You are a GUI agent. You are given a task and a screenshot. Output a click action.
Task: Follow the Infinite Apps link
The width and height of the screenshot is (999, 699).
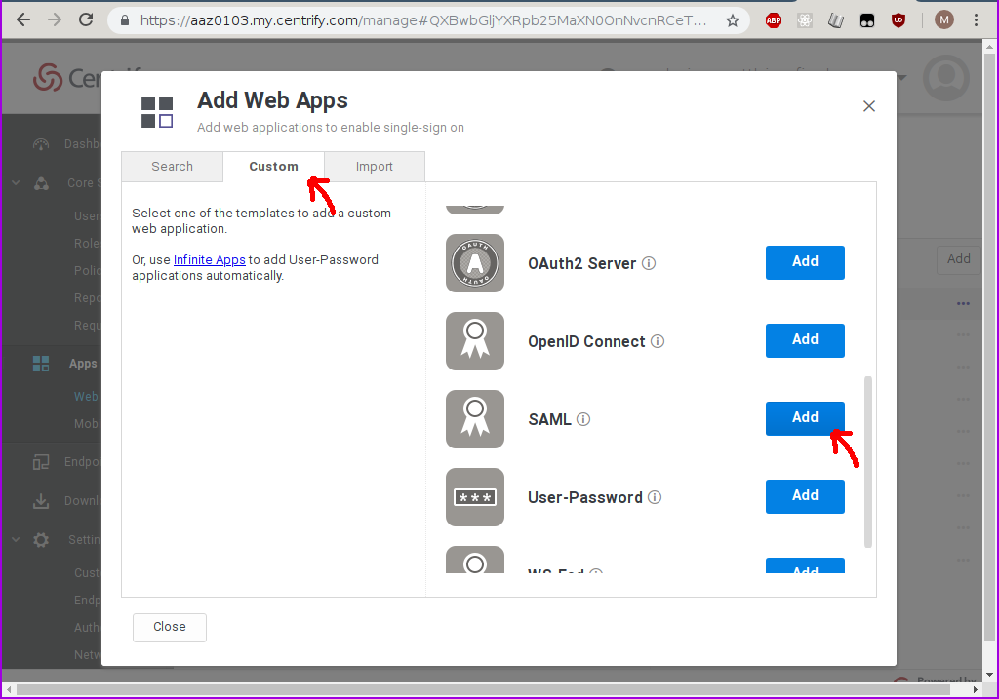(x=209, y=260)
